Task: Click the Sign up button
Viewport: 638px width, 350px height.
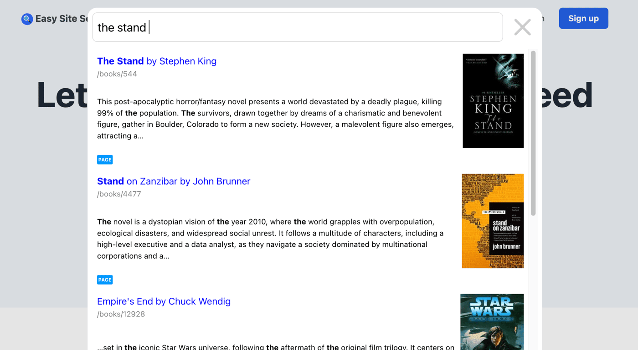Action: [583, 18]
